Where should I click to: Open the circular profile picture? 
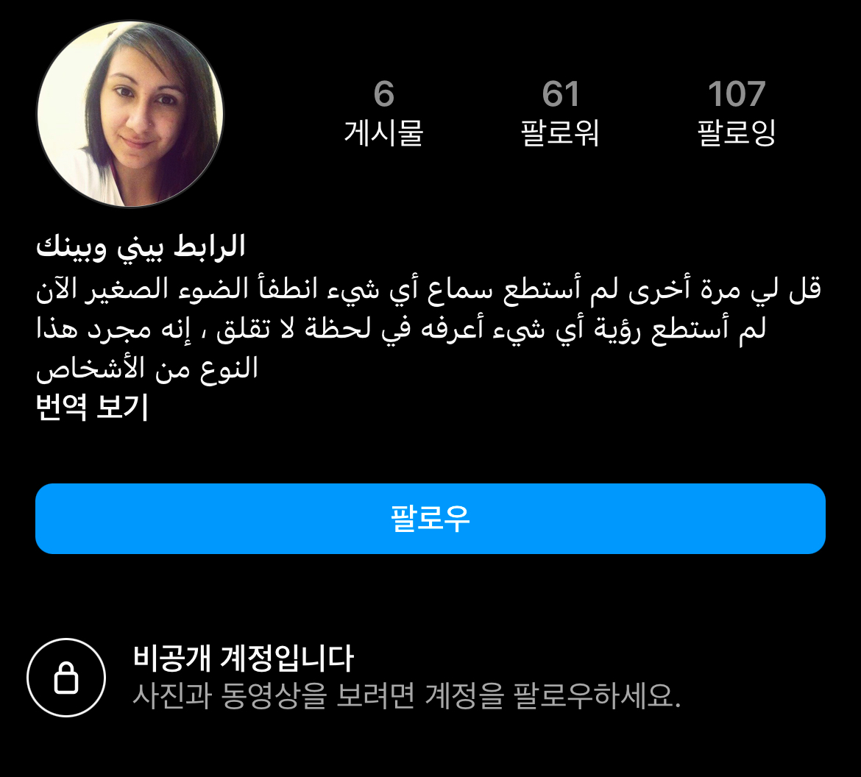tap(130, 114)
